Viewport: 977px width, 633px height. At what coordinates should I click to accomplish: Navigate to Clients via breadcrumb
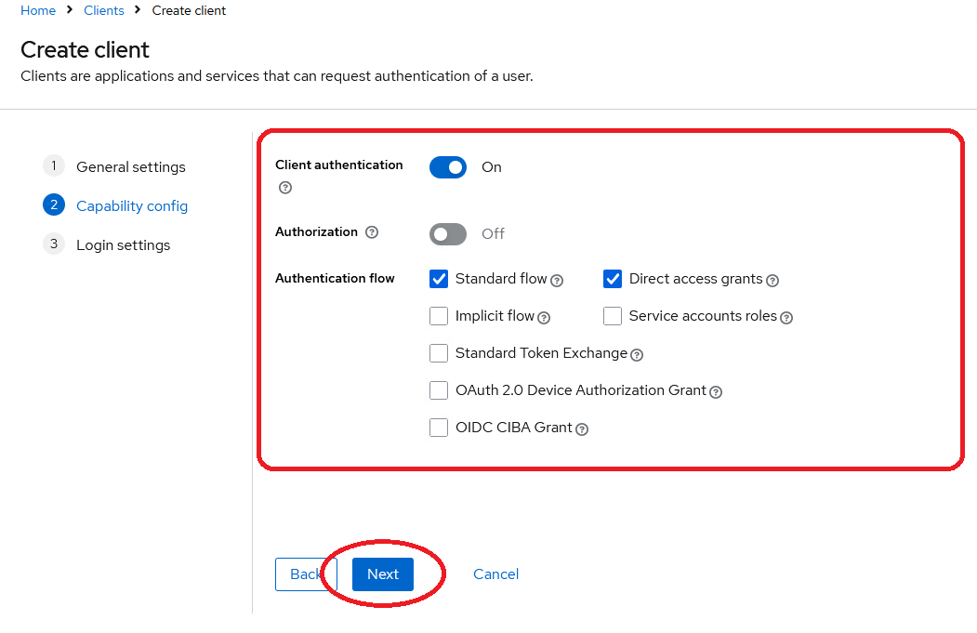(x=103, y=10)
